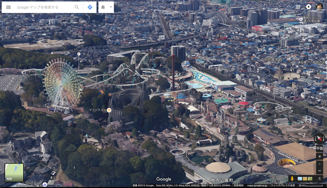The image size is (327, 188).
Task: Open the input method dropdown arrow
Action: point(110,7)
